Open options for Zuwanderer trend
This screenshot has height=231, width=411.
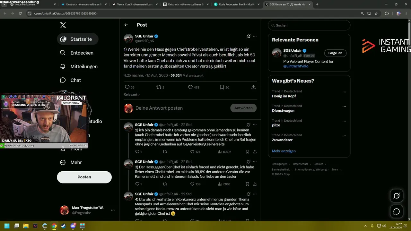(x=344, y=136)
